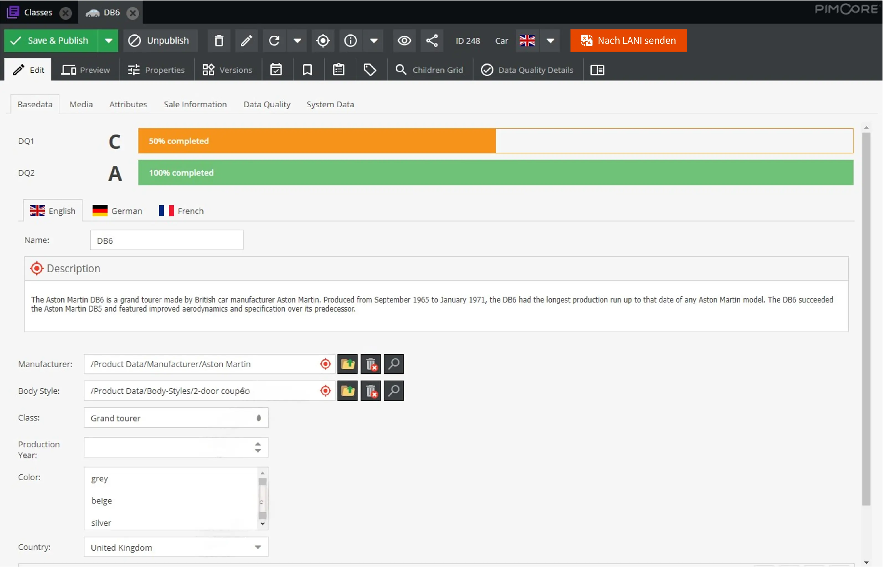The image size is (883, 575).
Task: Switch to English language tab
Action: [53, 211]
